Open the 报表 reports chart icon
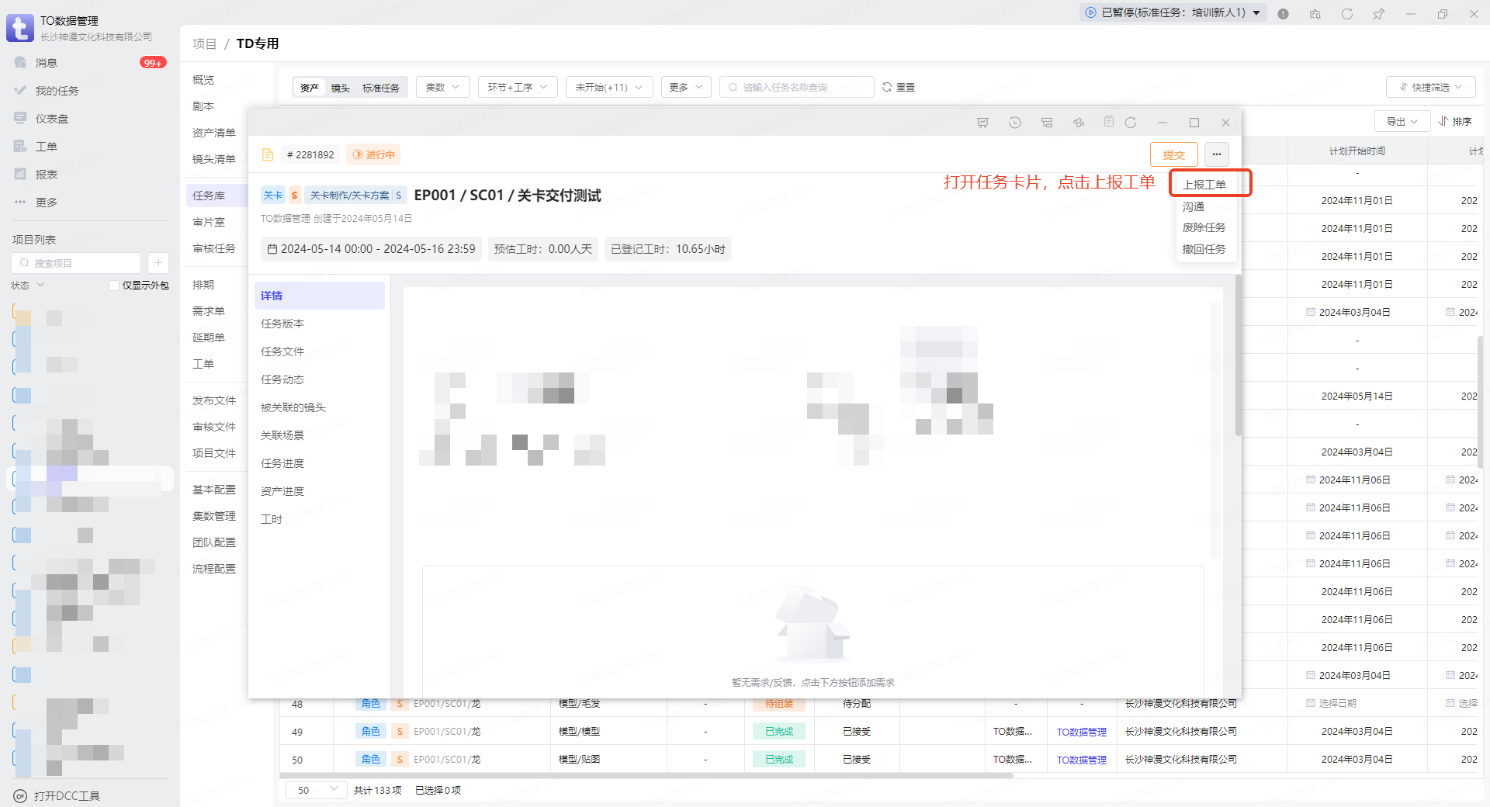 [20, 175]
